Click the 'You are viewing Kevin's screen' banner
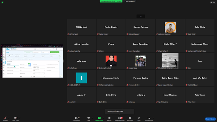Screen dimensions: 217x122 pos(111,1)
